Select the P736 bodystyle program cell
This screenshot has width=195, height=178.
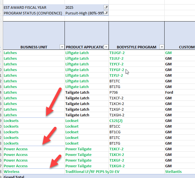tap(114, 92)
